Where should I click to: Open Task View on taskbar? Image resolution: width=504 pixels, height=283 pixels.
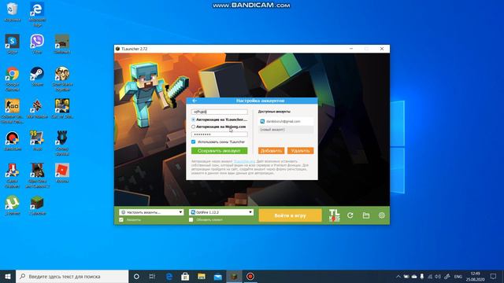pyautogui.click(x=152, y=276)
